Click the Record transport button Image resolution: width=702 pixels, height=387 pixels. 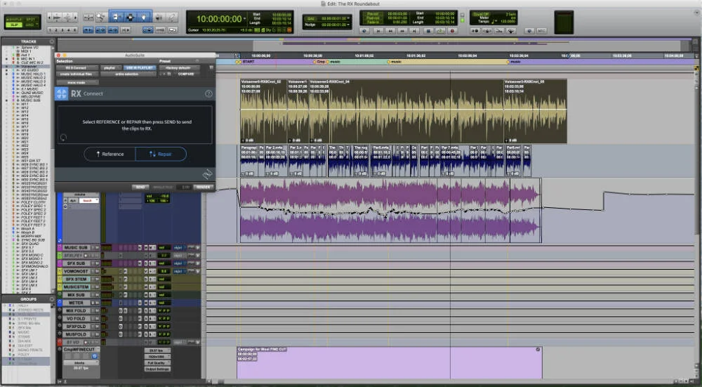tap(452, 31)
